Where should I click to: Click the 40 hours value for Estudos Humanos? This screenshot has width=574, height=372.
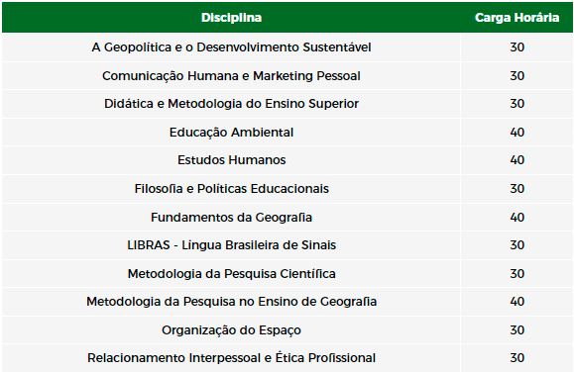[x=517, y=160]
